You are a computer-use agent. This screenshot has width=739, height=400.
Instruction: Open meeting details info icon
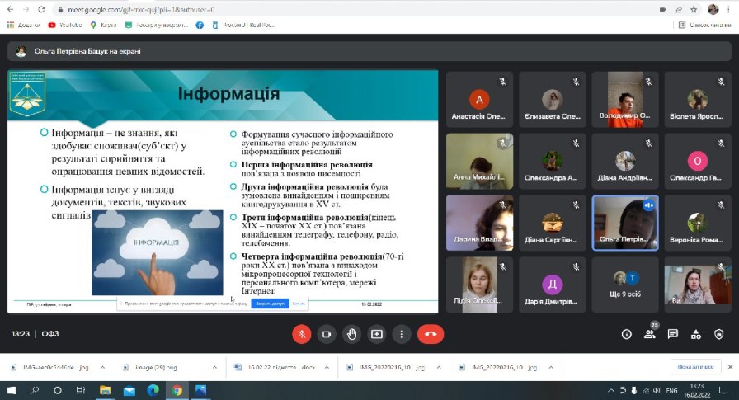(x=626, y=334)
